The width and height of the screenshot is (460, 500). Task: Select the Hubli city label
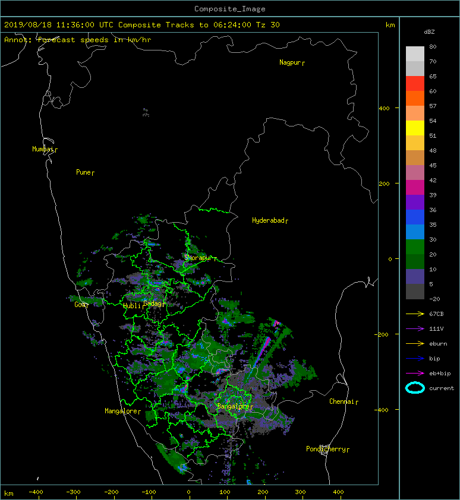pos(132,306)
